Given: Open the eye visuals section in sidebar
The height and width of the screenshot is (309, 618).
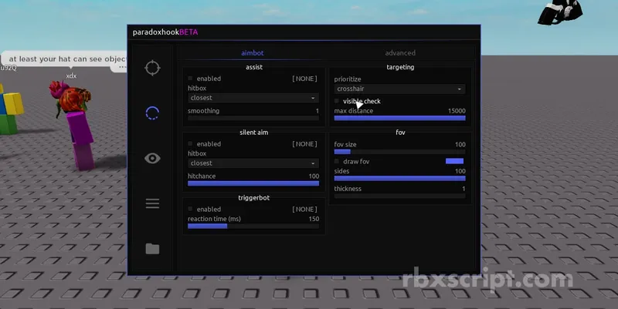Looking at the screenshot, I should click(152, 159).
